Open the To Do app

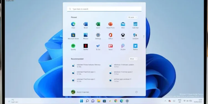(98, 47)
